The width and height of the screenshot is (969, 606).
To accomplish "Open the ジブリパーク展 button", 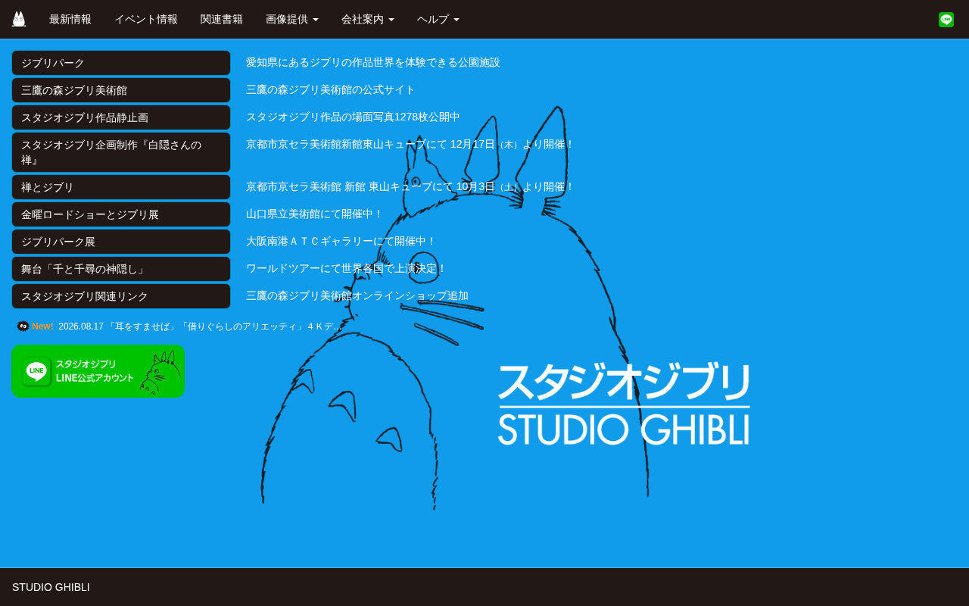I will point(121,242).
